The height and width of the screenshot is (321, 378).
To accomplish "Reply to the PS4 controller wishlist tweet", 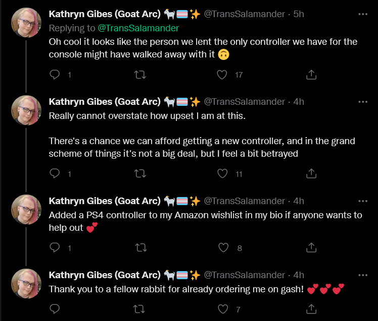I will 55,247.
